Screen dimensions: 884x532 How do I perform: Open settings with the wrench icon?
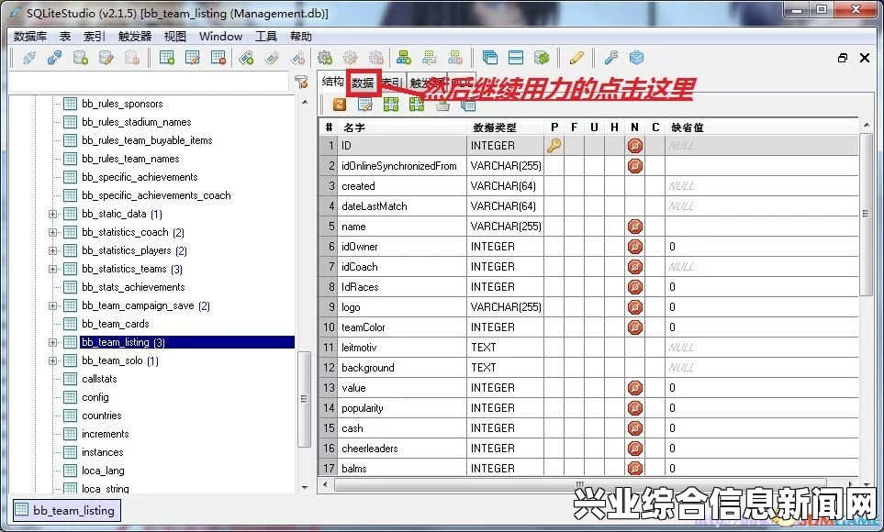[x=611, y=58]
